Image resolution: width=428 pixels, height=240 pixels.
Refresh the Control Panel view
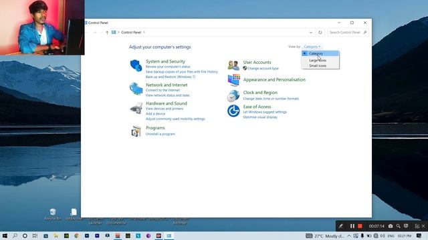point(320,33)
